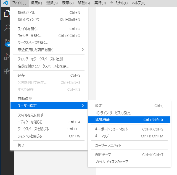Open キーボード ショートカット entry
The image size is (177, 175).
click(x=129, y=129)
